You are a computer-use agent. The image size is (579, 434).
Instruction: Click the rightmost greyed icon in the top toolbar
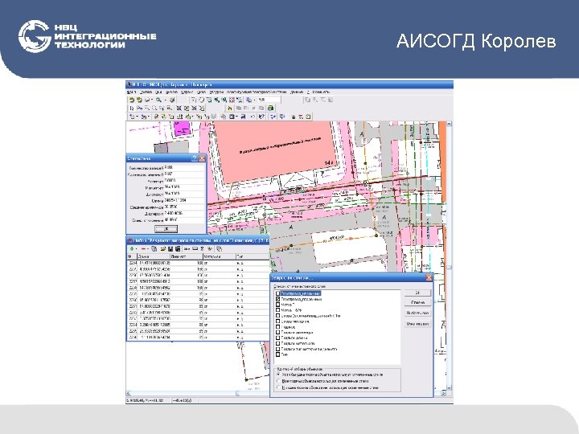[331, 100]
